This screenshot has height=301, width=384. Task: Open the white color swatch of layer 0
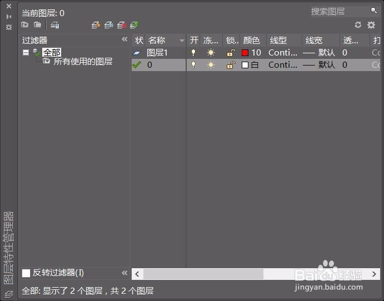245,65
